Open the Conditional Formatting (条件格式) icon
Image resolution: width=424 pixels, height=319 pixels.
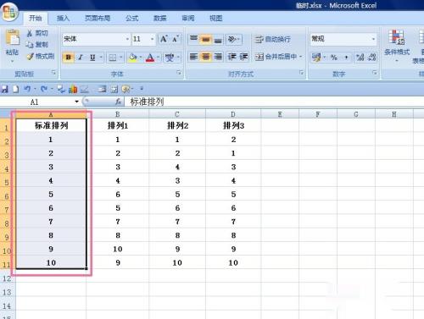pos(396,37)
